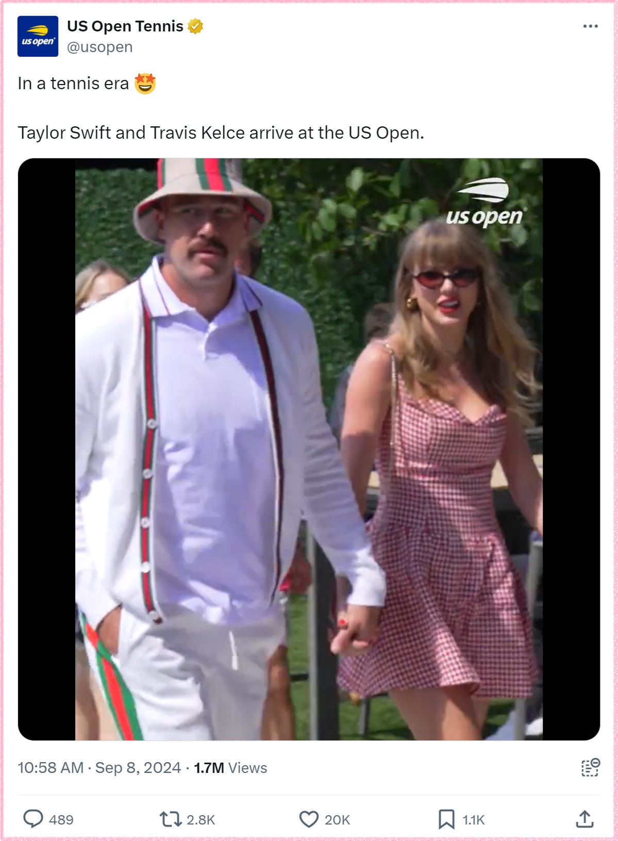Click the 489 replies count
Viewport: 618px width, 841px height.
point(61,820)
